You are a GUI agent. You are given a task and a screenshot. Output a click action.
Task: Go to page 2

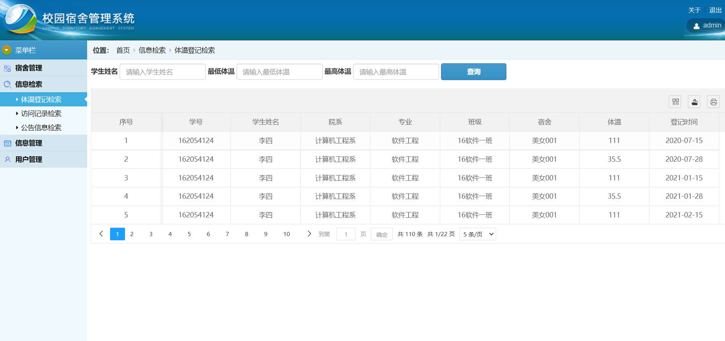(x=132, y=234)
